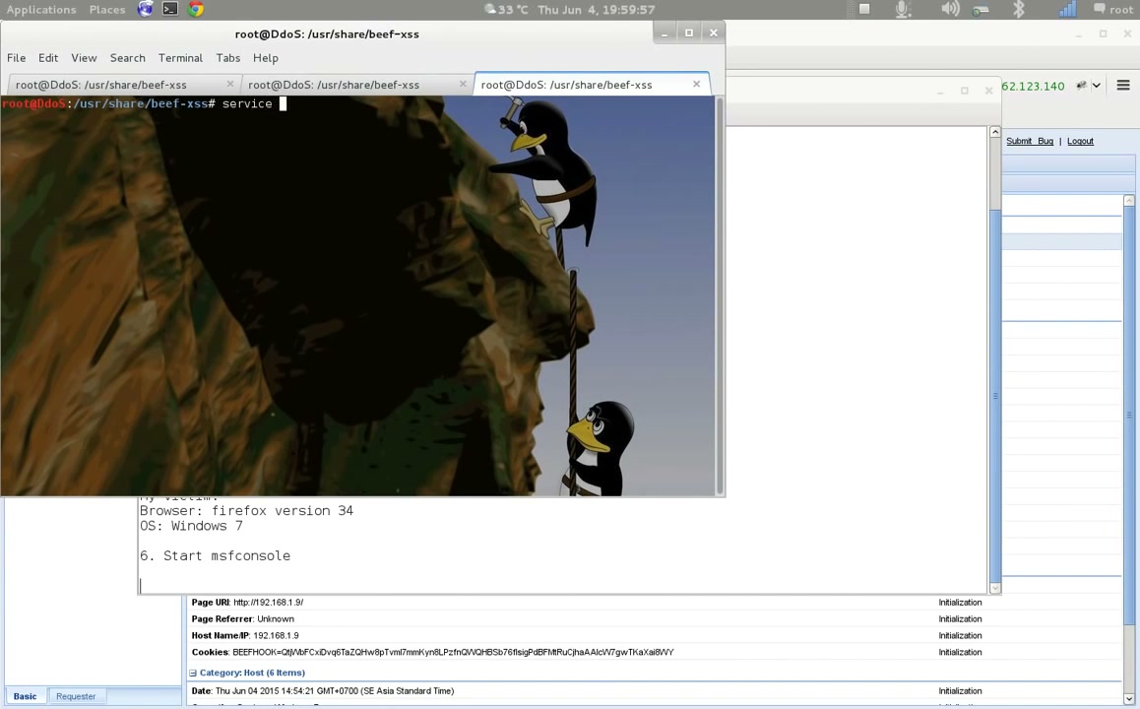Open the terminal Tabs menu
1140x709 pixels.
click(x=227, y=57)
